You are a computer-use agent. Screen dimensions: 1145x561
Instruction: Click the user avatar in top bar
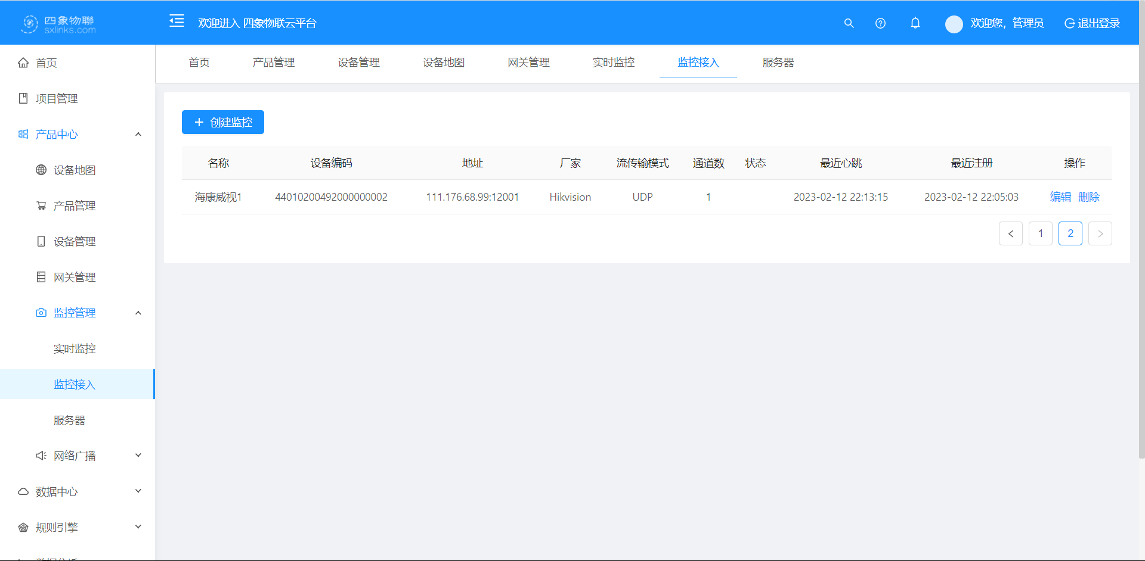point(954,24)
